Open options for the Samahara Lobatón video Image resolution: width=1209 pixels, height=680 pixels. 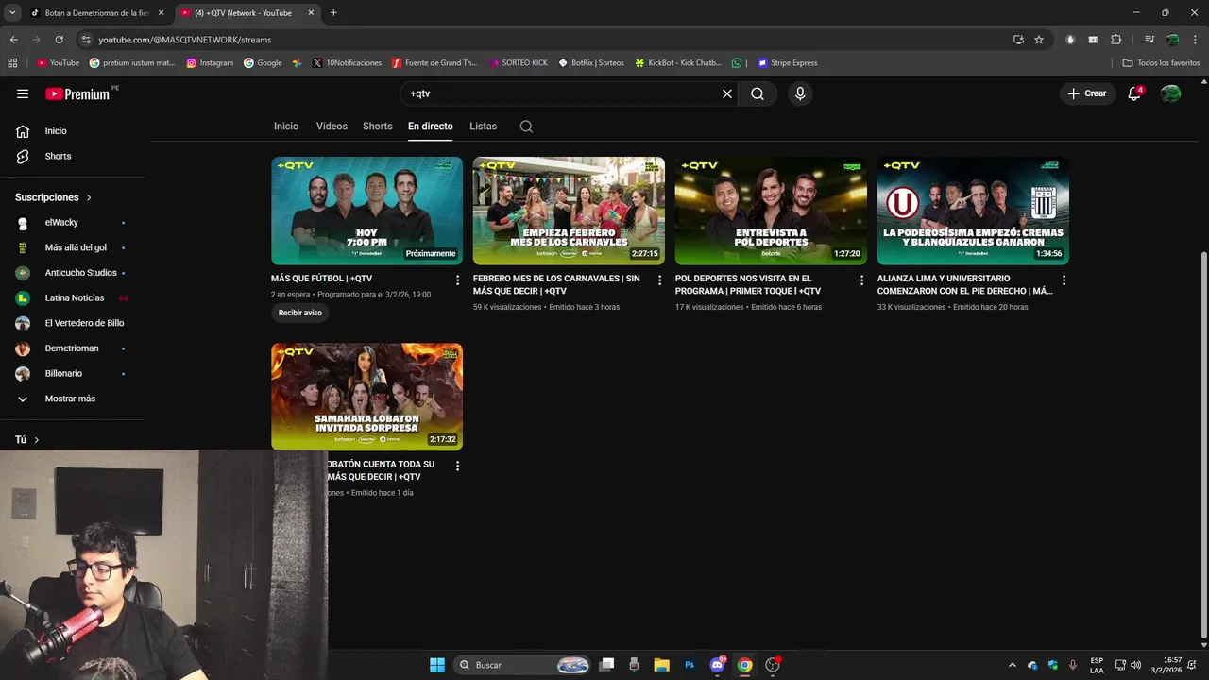pos(458,467)
